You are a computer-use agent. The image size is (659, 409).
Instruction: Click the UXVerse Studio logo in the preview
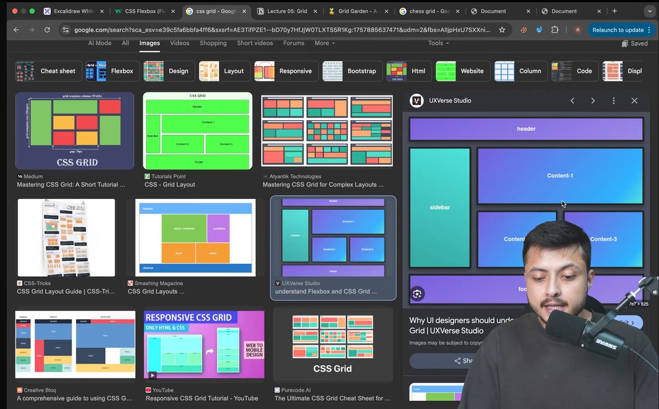(x=417, y=101)
